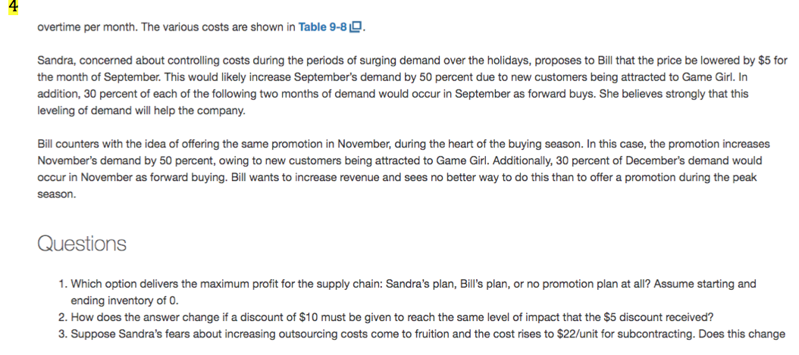Image resolution: width=799 pixels, height=355 pixels.
Task: Click 'ending inventory of 0' text
Action: tap(124, 301)
